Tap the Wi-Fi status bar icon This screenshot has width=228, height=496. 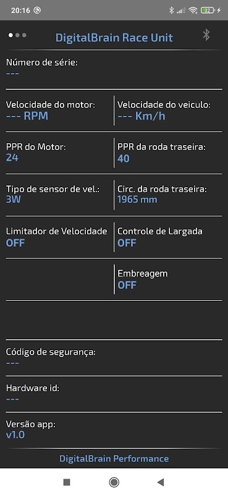[193, 11]
